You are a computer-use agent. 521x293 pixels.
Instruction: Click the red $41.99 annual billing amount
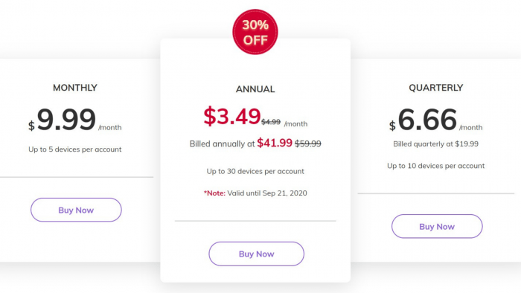point(275,143)
